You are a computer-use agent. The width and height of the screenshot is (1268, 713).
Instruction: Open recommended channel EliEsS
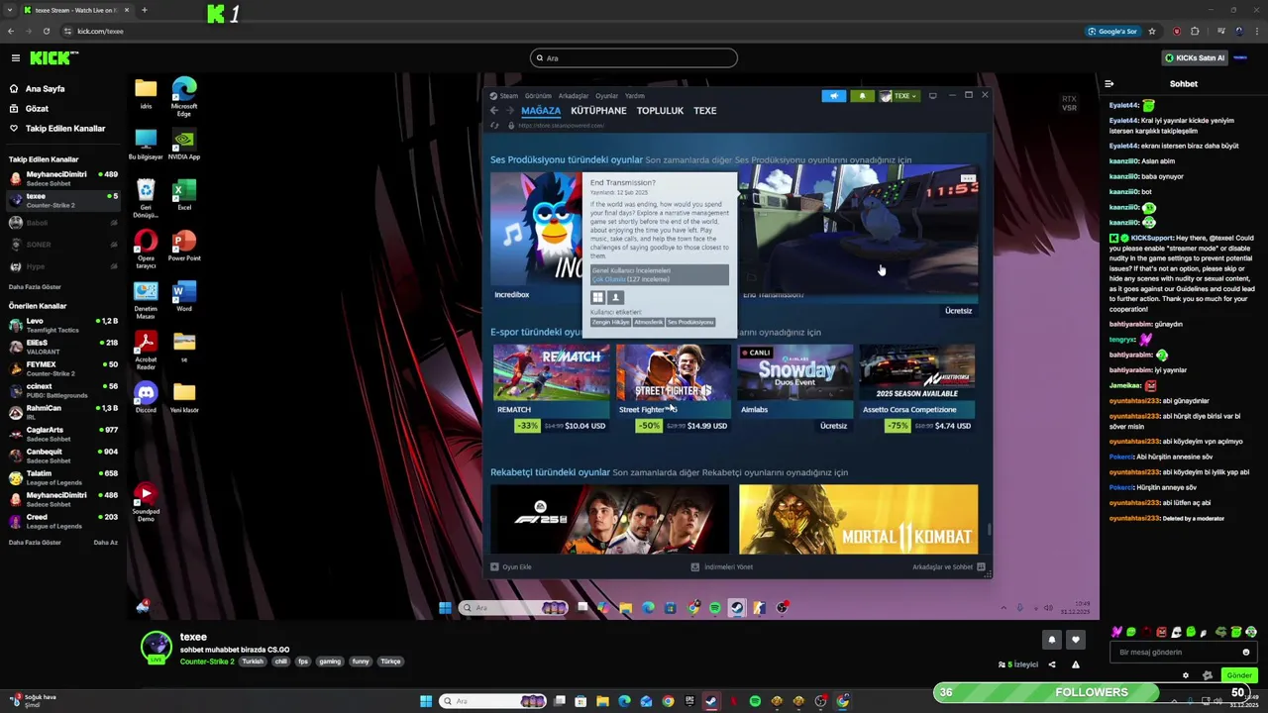(x=63, y=347)
